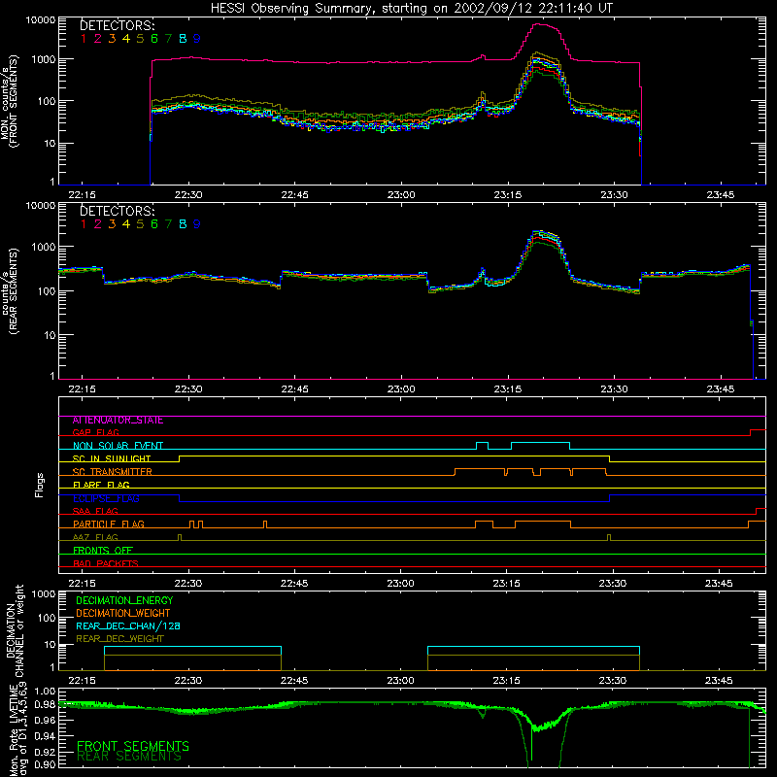Click 23:45 time label under rear segments plot
The width and height of the screenshot is (777, 777).
720,389
